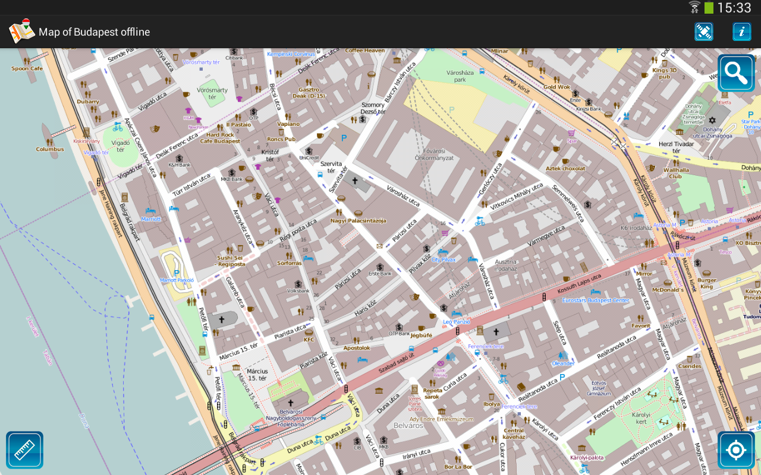761x475 pixels.
Task: Tap the GPS satellite icon in the action bar
Action: pyautogui.click(x=703, y=31)
